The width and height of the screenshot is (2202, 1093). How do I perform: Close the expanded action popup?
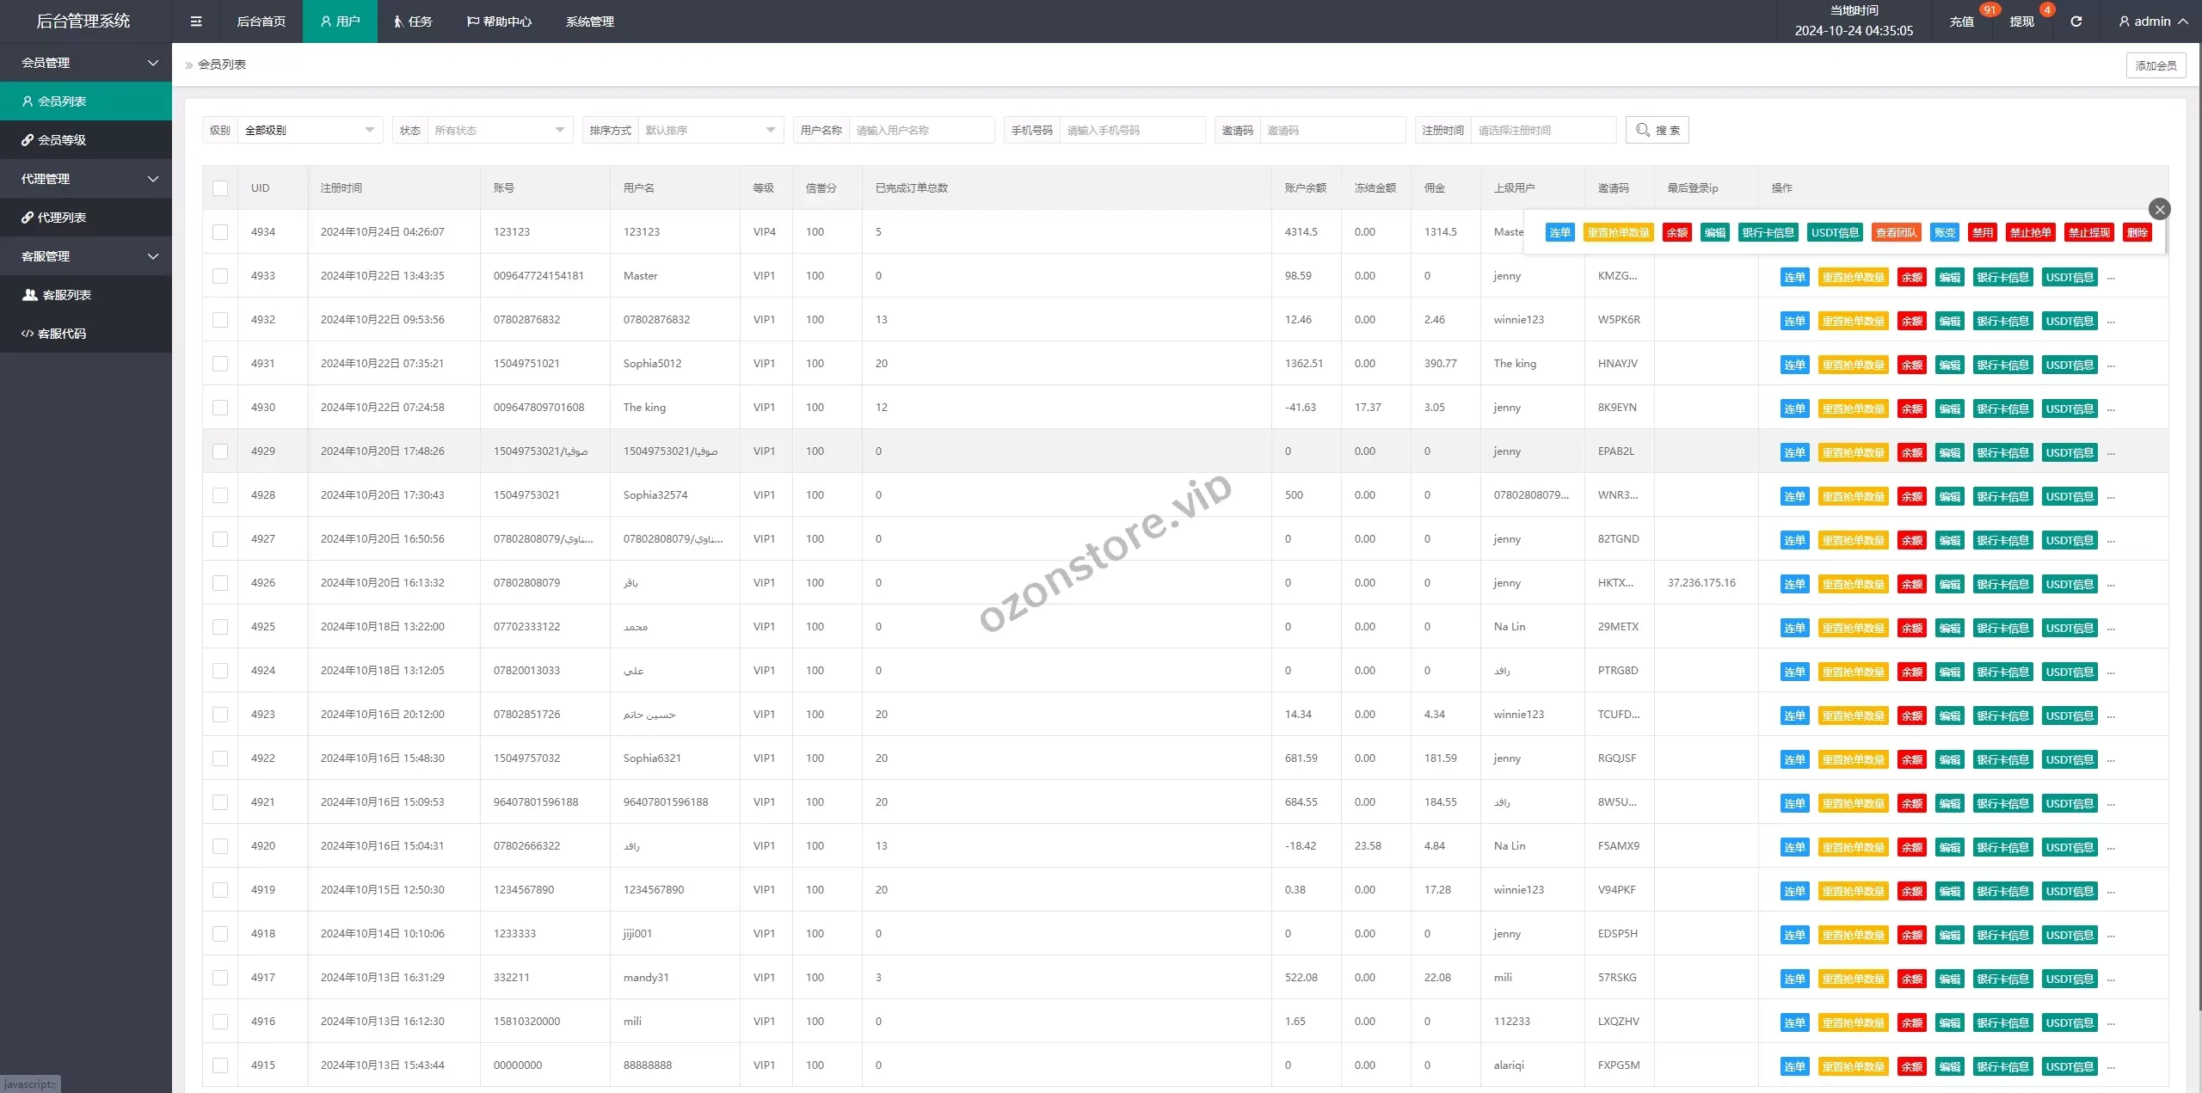pyautogui.click(x=2159, y=209)
